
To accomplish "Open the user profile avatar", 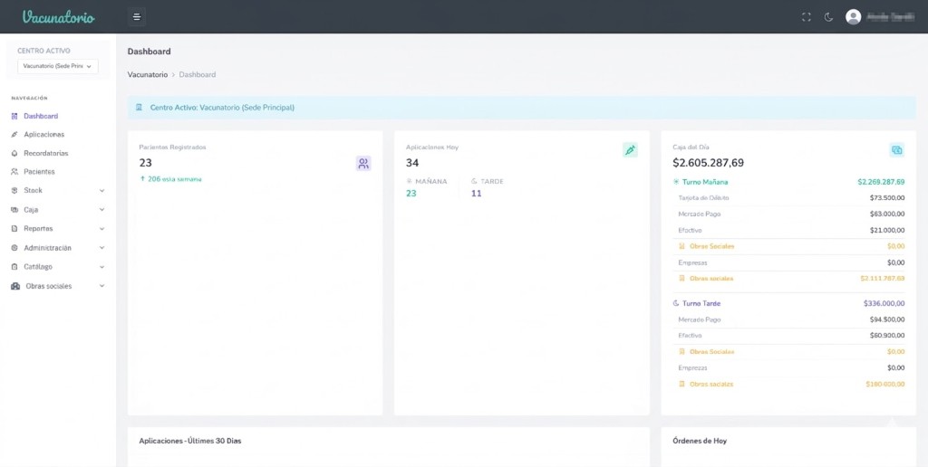I will point(853,16).
